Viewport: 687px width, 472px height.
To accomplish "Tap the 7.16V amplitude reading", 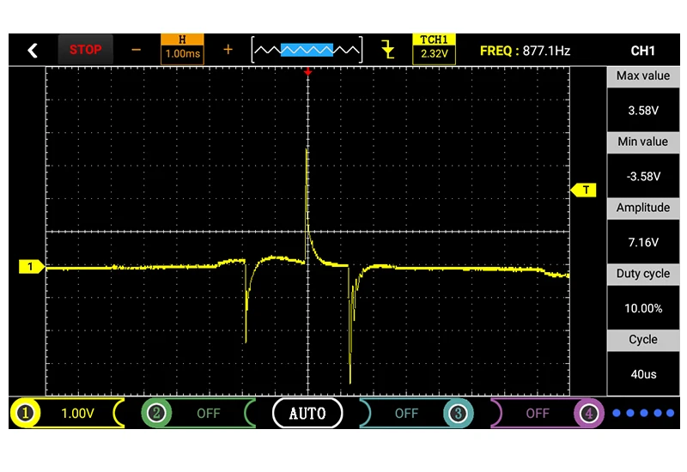I will (x=642, y=242).
